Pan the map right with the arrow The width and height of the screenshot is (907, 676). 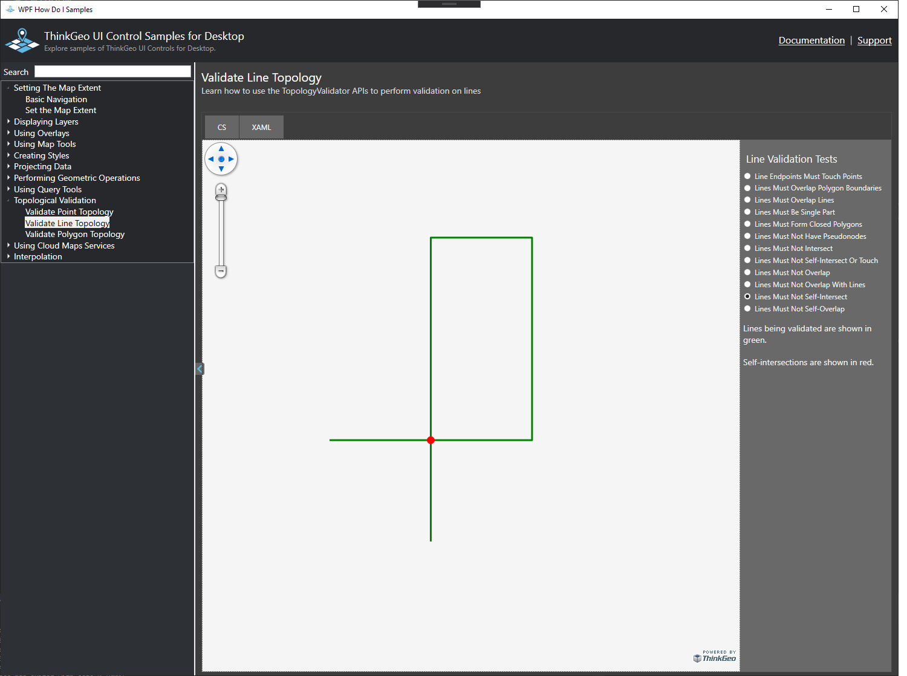click(231, 159)
